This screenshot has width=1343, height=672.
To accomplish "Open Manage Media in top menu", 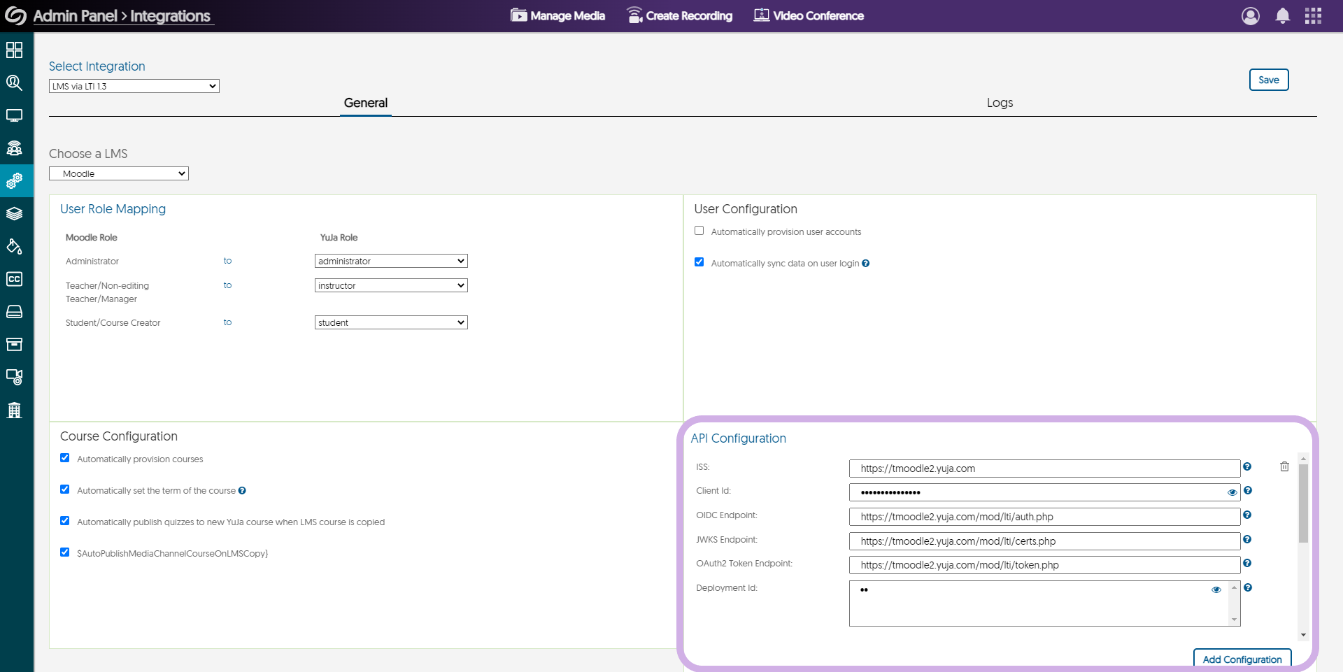I will click(557, 15).
